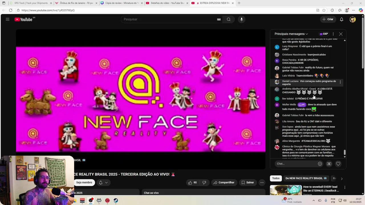Open browser extensions puzzle icon
Viewport: 365px width, 205px height.
[x=332, y=10]
